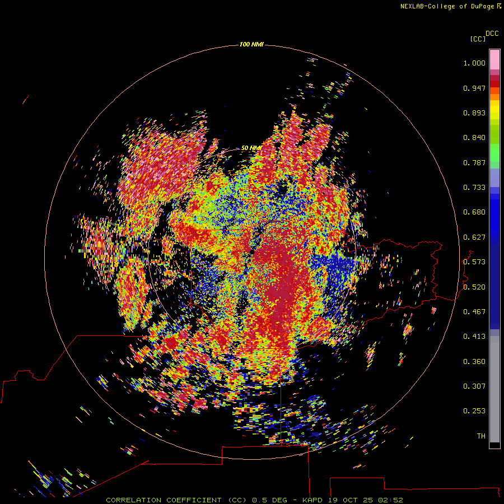Click the [CC] legend unit label
This screenshot has height=504, width=504.
(x=478, y=39)
